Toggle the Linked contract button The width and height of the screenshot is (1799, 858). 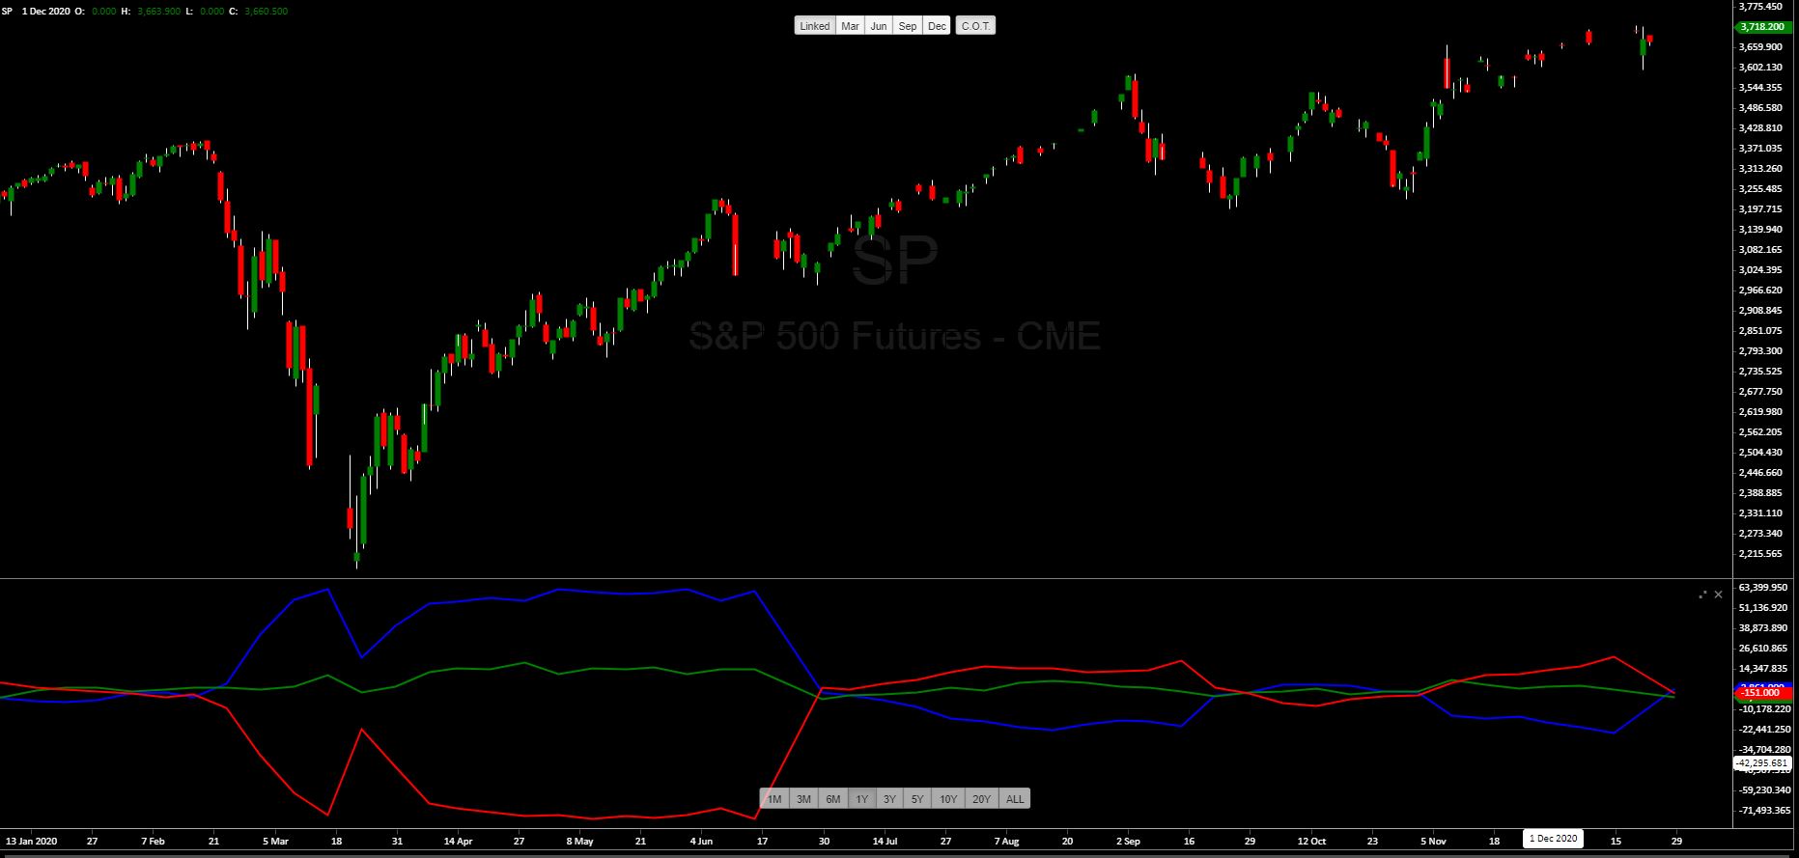(814, 26)
